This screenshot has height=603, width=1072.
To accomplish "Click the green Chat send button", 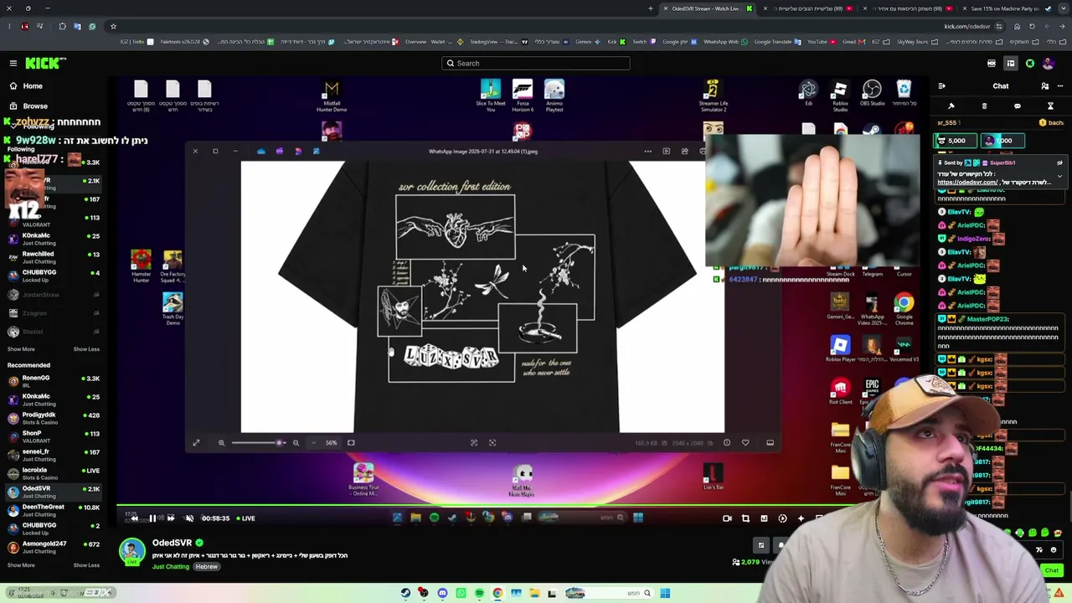I will pos(1052,570).
